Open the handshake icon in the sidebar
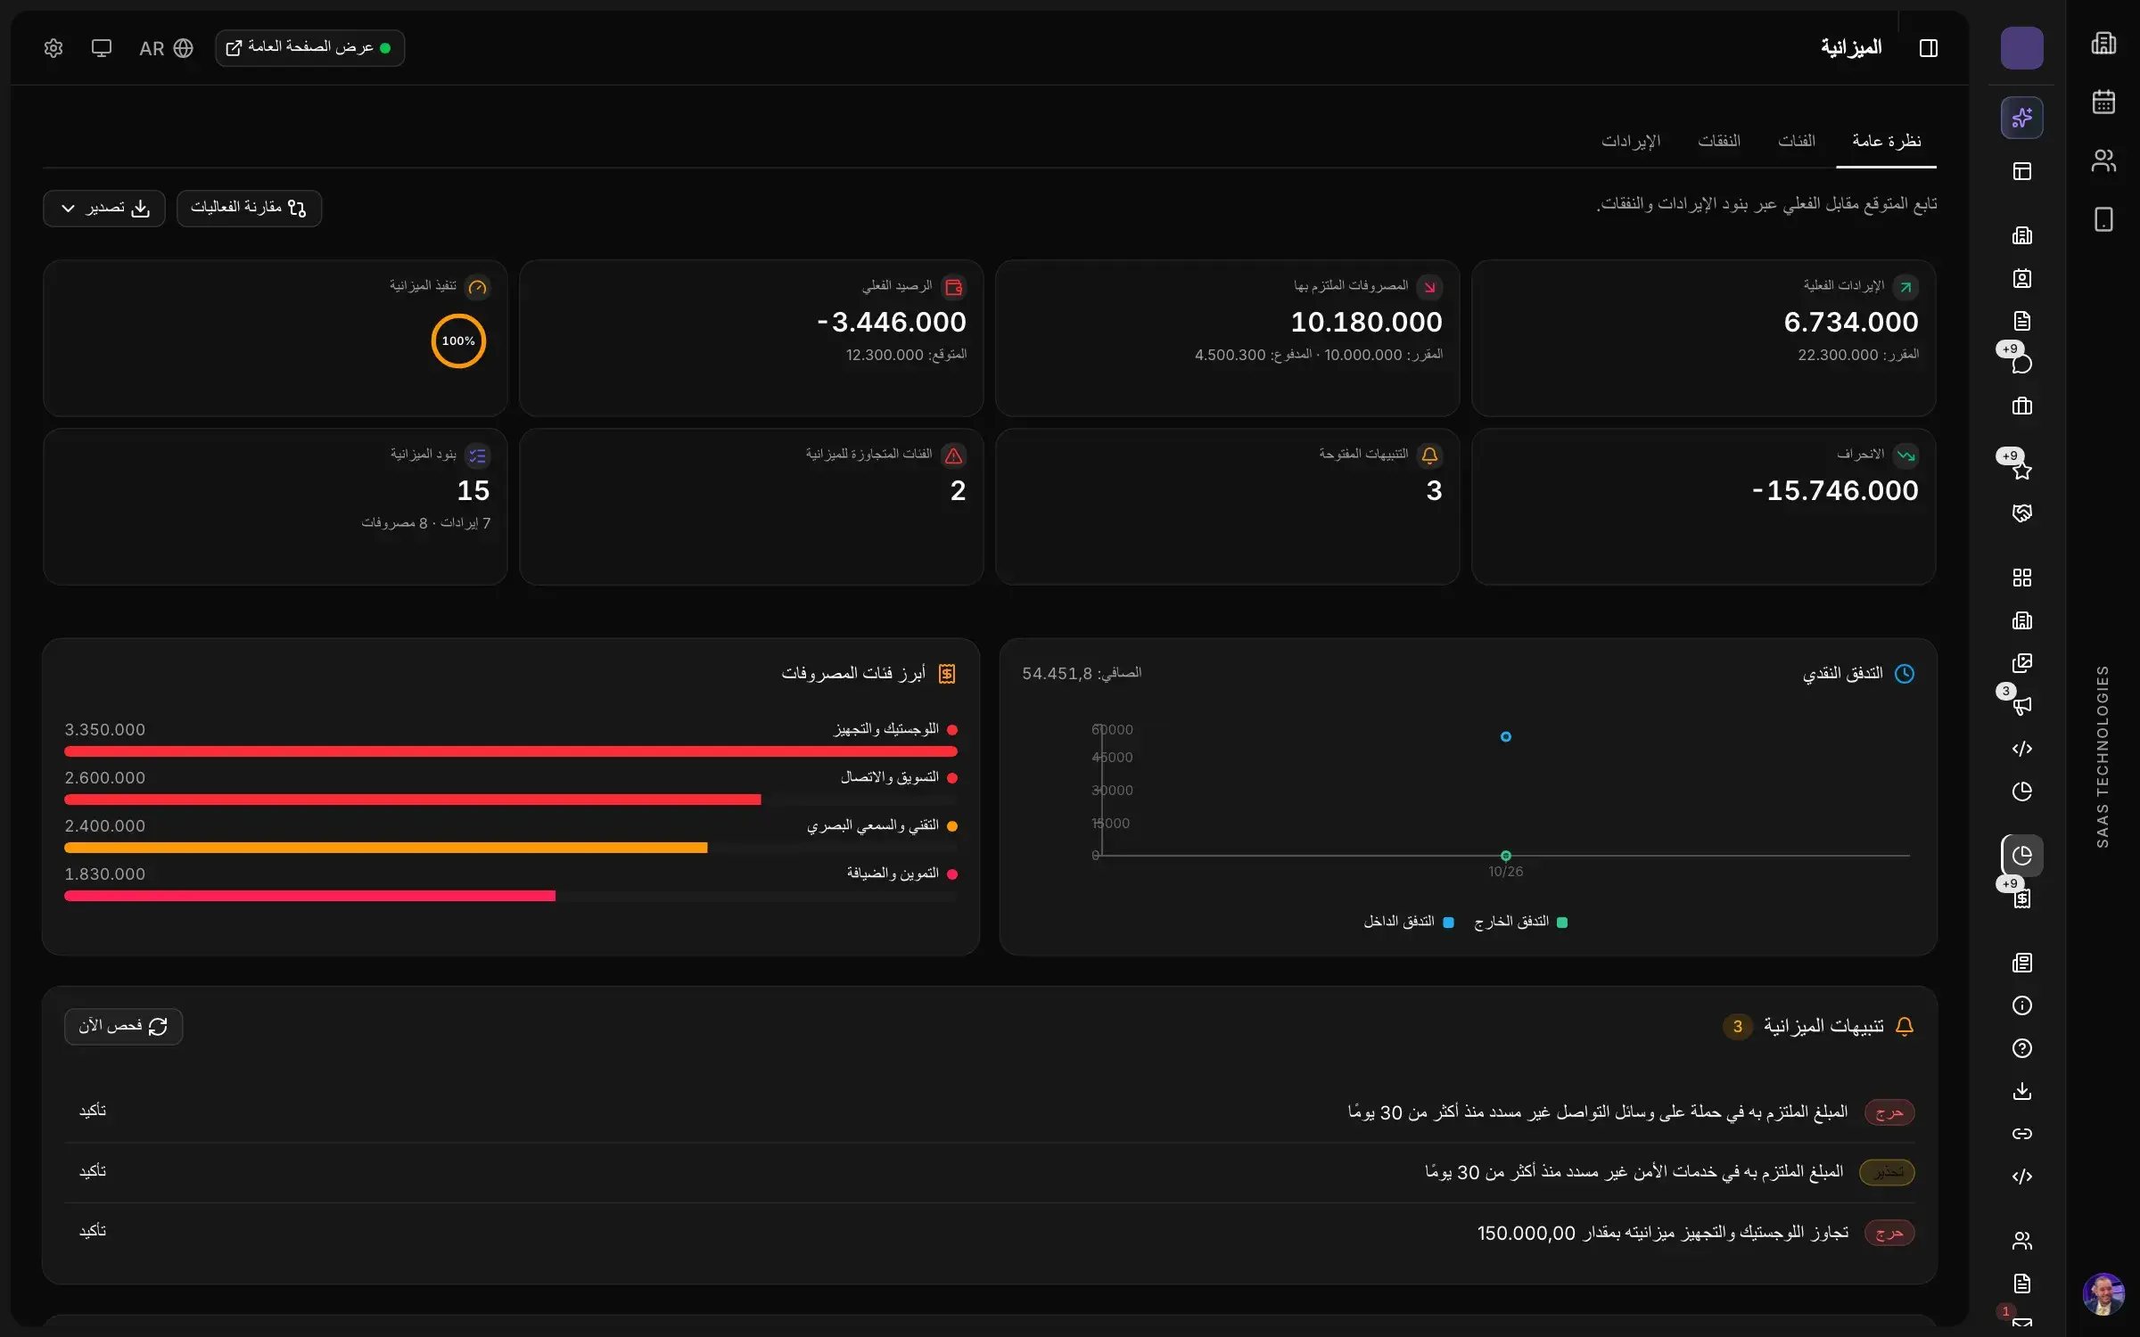 (x=2021, y=513)
